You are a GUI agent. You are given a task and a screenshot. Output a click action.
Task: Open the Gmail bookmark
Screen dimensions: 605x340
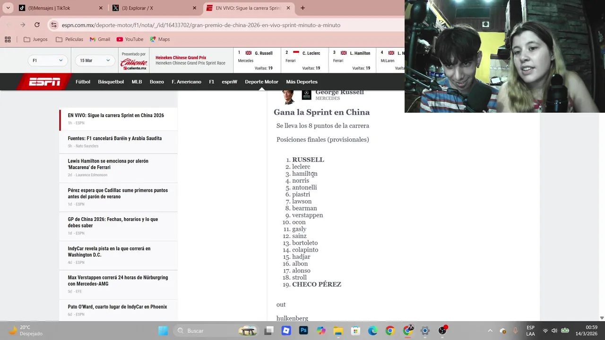[100, 39]
